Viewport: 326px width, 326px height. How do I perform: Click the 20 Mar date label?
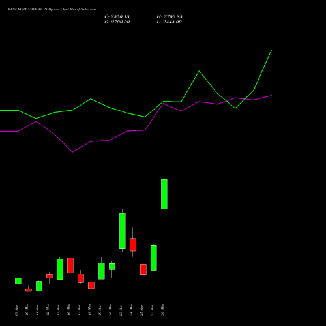(x=111, y=310)
